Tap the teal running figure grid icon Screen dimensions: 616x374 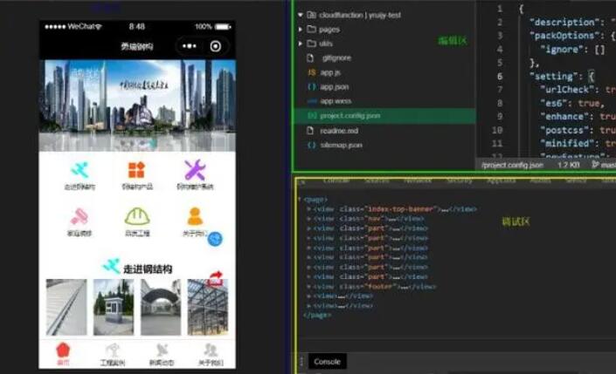click(x=80, y=170)
